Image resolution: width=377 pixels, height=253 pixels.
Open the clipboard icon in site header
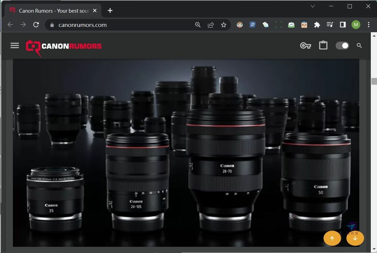[323, 45]
